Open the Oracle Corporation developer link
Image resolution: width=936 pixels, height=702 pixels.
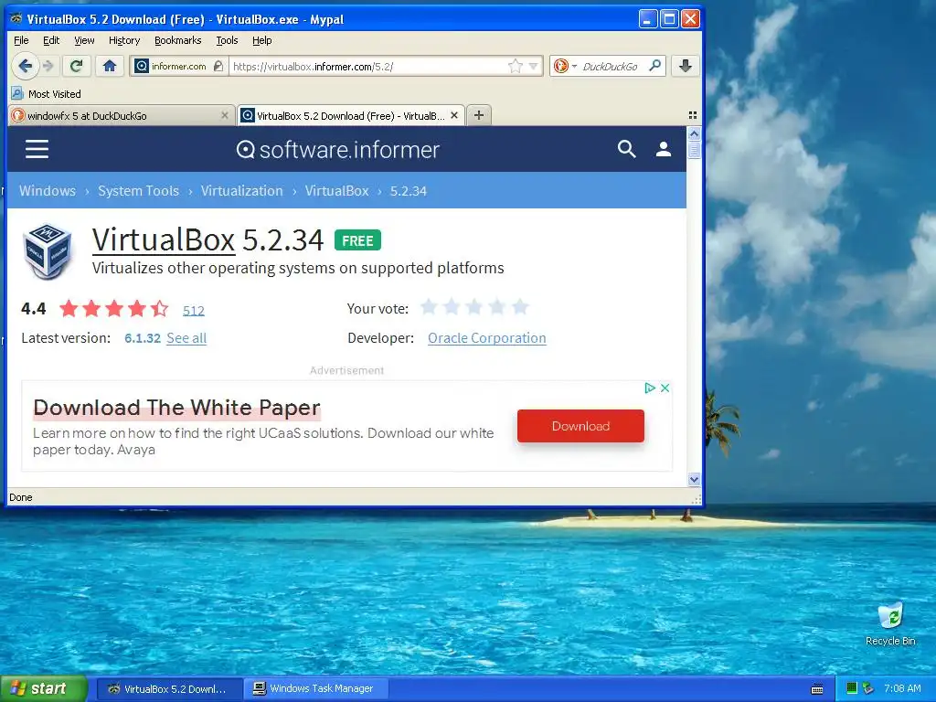(x=487, y=338)
